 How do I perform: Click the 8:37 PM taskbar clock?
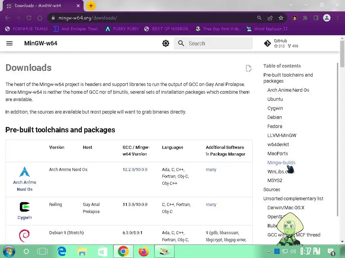[x=310, y=251]
